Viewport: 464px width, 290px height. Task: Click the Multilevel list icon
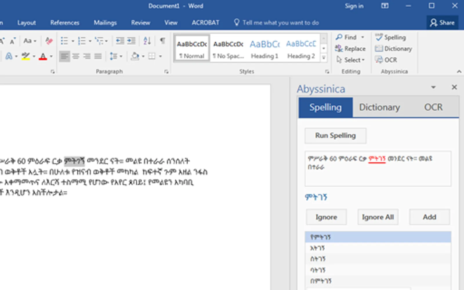coord(99,41)
